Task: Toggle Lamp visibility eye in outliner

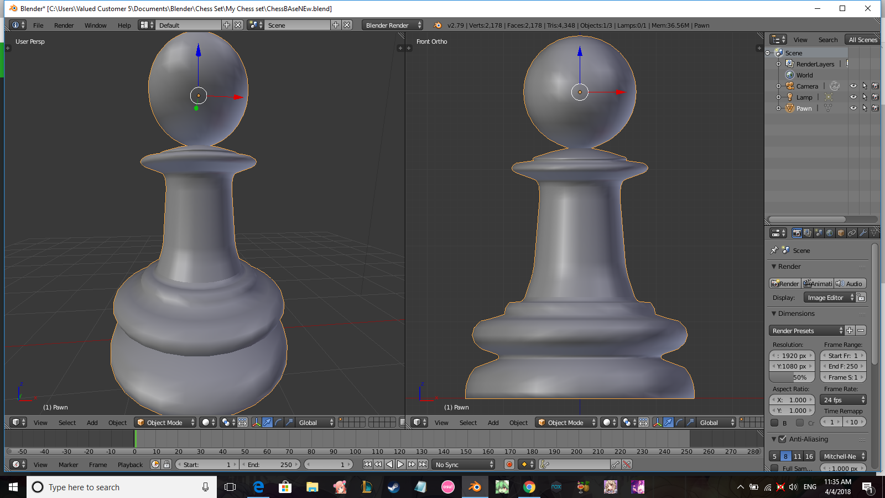Action: [853, 97]
